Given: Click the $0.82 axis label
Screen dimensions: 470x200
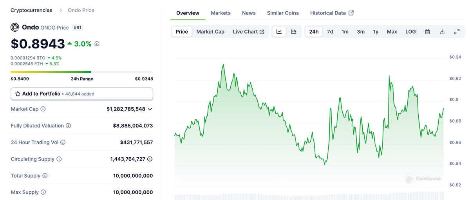Looking at the screenshot, I should [455, 185].
